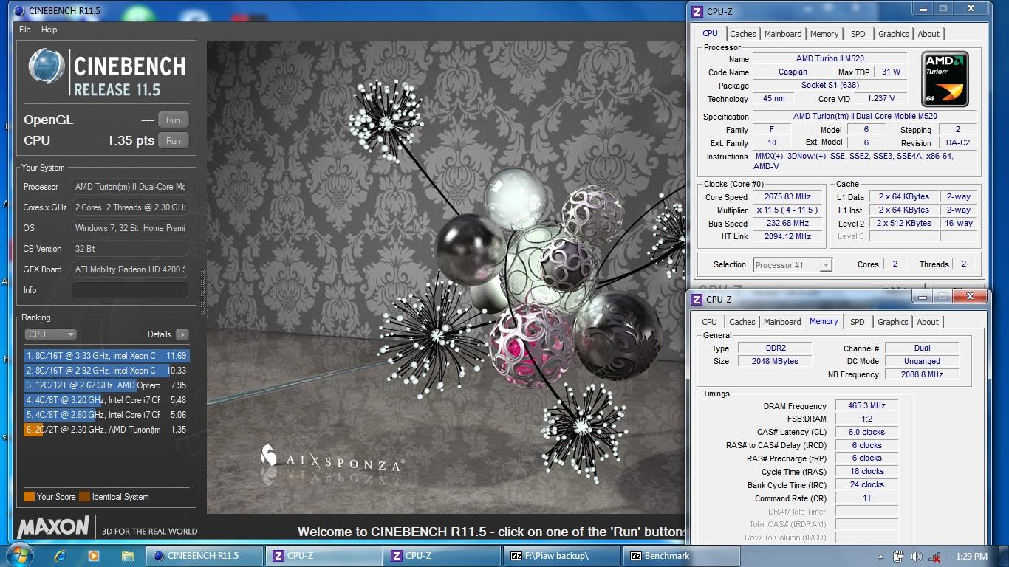The image size is (1009, 567).
Task: Switch to Mainboard tab in lower CPU-Z
Action: [x=782, y=322]
